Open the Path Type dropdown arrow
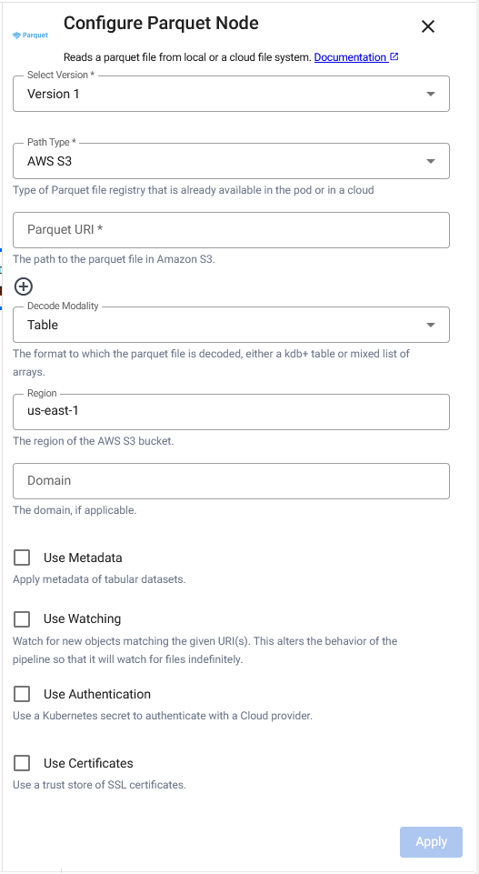 pyautogui.click(x=431, y=162)
